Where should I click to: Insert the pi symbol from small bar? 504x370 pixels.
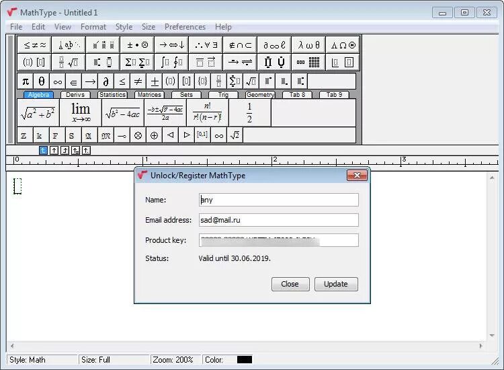coord(26,81)
